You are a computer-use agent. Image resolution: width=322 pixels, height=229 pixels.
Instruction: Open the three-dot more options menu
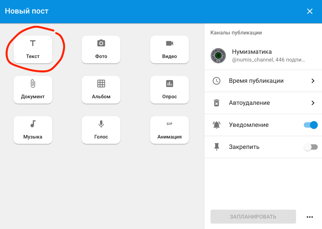[309, 217]
